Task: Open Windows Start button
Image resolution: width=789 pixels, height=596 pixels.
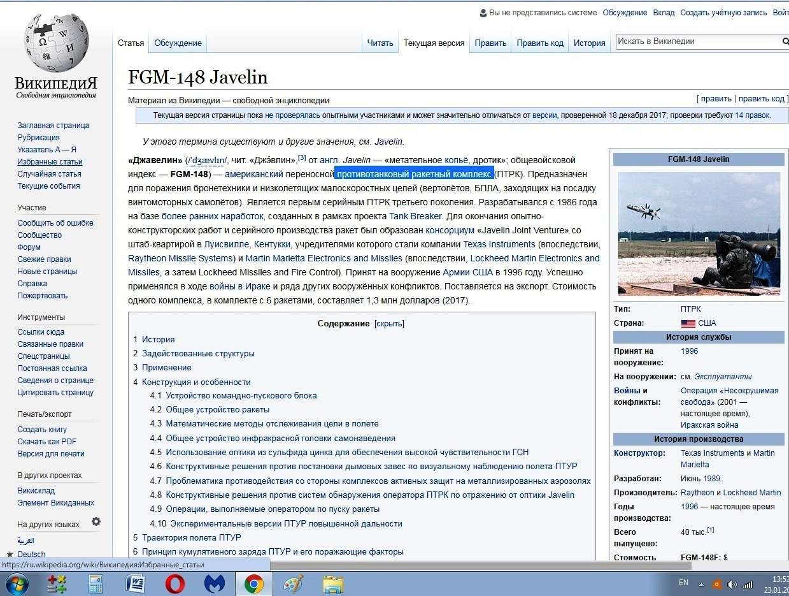Action: point(17,584)
